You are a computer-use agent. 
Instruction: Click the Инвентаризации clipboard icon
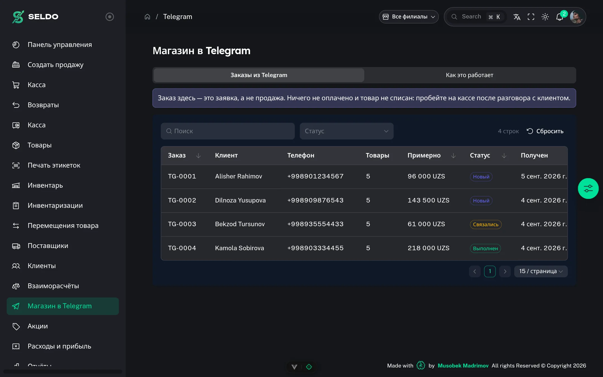click(16, 206)
